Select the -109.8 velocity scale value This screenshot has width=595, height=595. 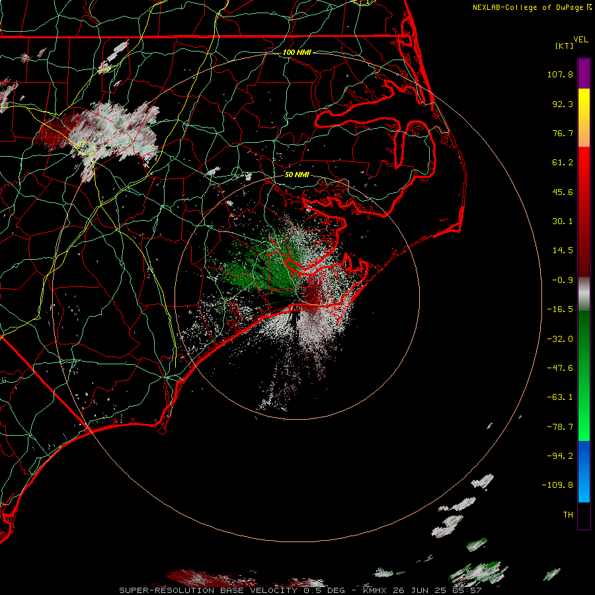click(x=557, y=485)
